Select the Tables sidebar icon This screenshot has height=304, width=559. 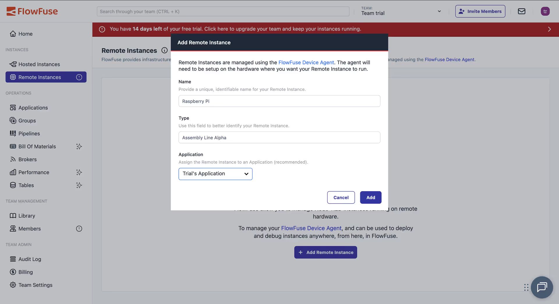[13, 185]
